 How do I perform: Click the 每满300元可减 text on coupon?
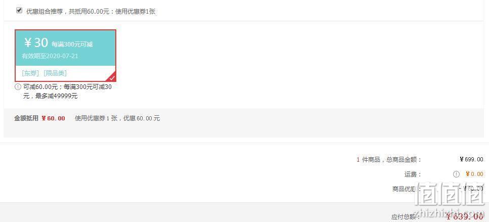(72, 45)
